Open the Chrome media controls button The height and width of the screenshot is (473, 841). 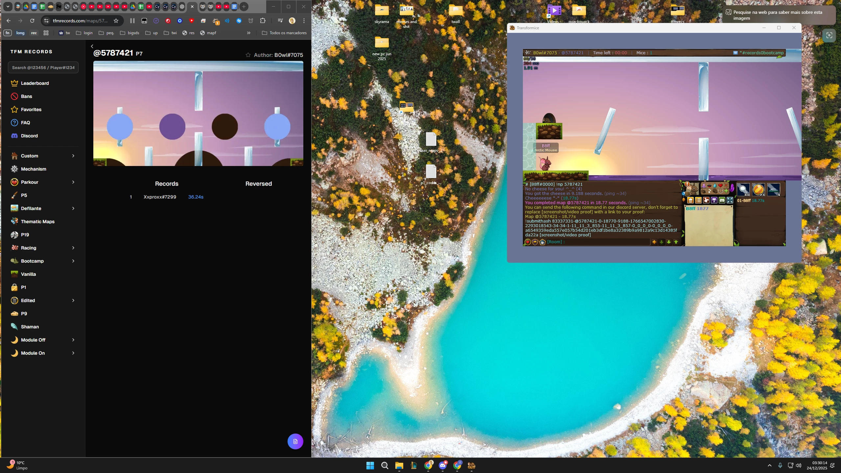coord(280,21)
